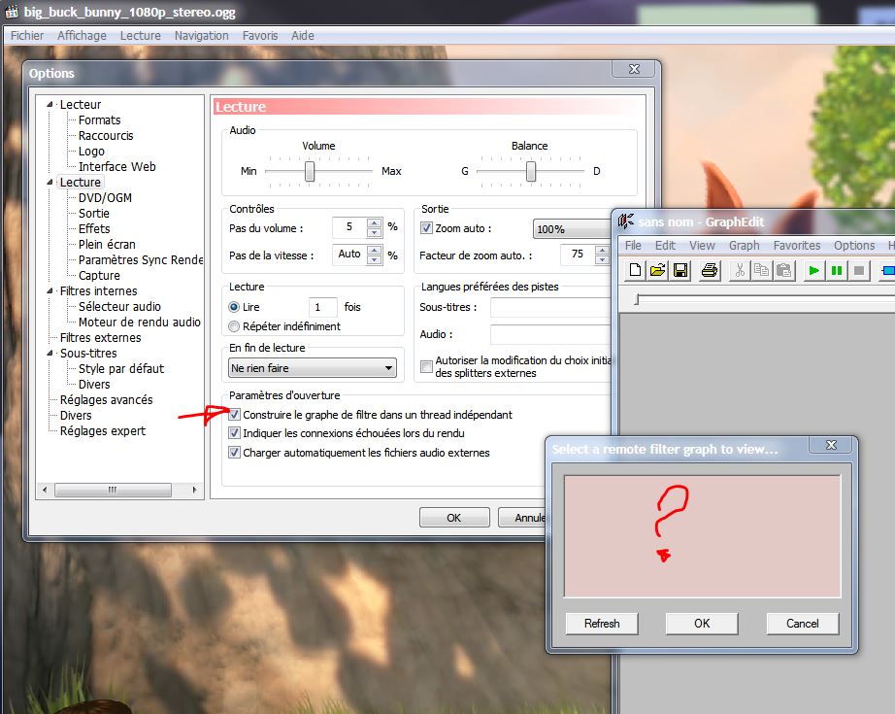Close the remote filter graph dialog
The width and height of the screenshot is (895, 714).
click(832, 445)
